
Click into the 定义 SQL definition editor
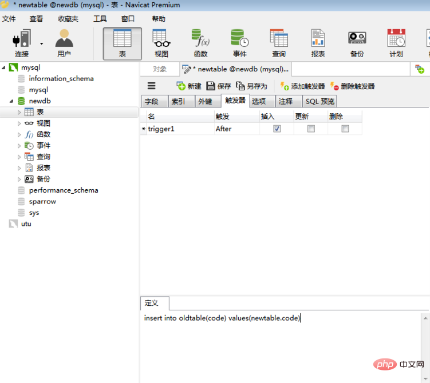click(x=281, y=346)
